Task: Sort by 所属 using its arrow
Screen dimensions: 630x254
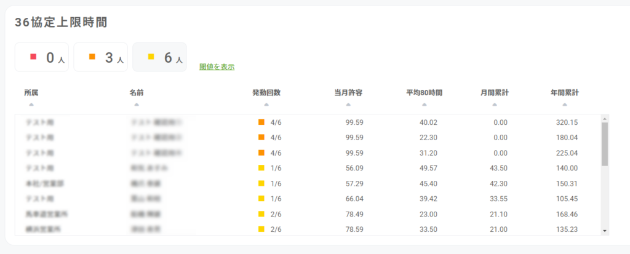Action: (31, 105)
